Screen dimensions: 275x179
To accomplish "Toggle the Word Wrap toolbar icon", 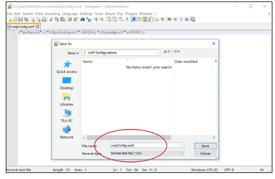I will (x=121, y=19).
